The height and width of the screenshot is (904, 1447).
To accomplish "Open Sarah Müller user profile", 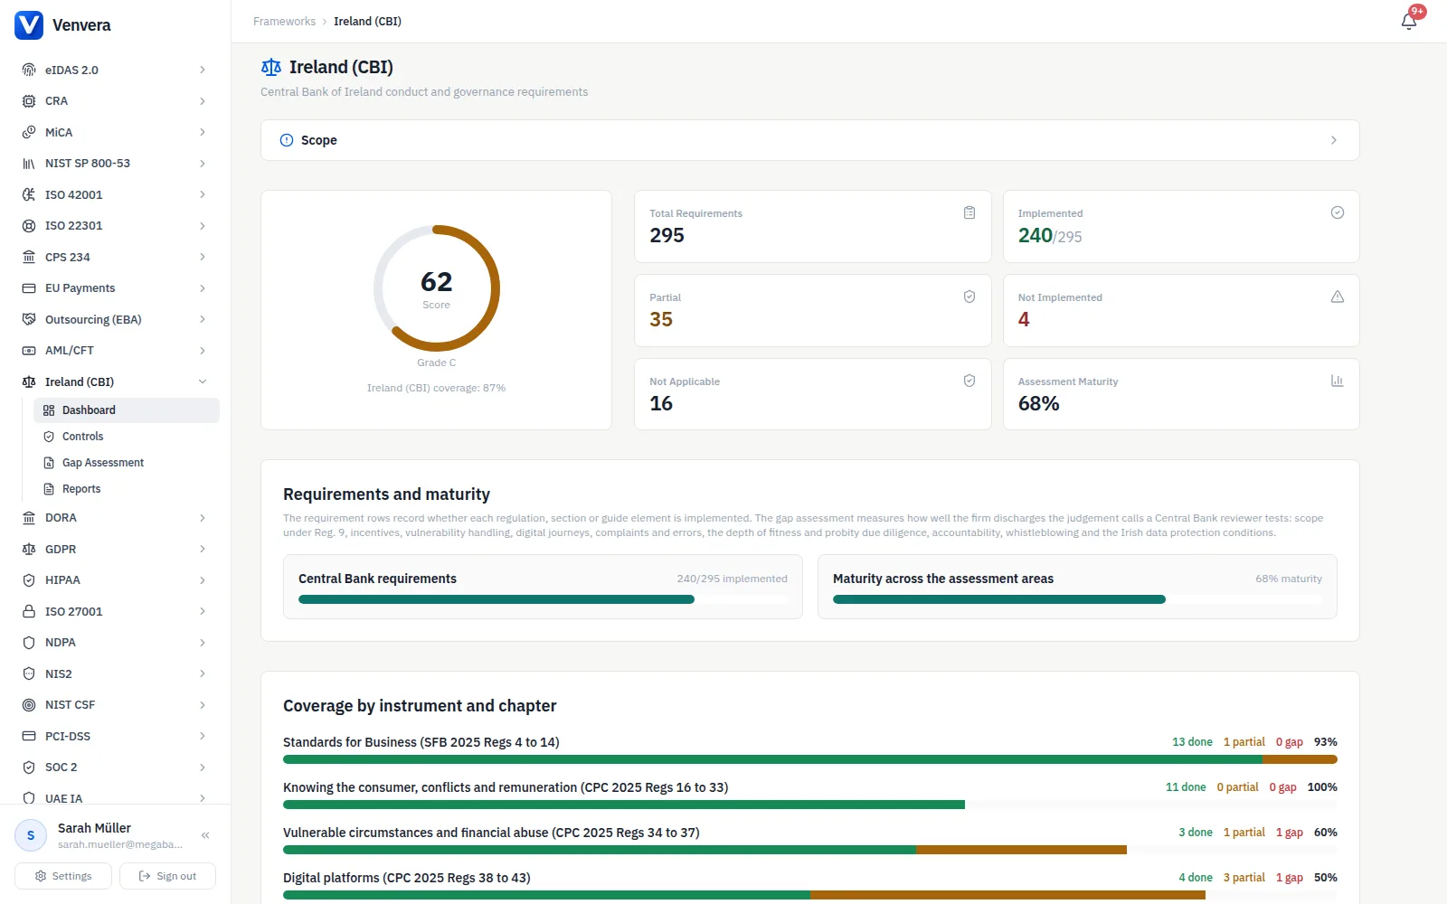I will coord(99,835).
